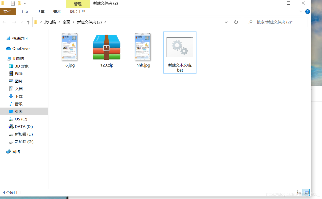The image size is (322, 199).
Task: Select the 6.jpg image thumbnail
Action: [x=70, y=47]
